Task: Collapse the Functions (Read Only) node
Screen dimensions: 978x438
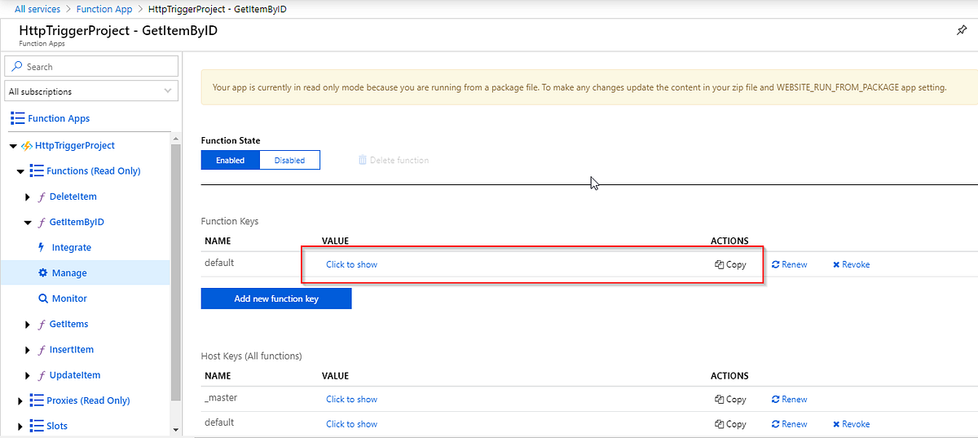Action: coord(21,171)
